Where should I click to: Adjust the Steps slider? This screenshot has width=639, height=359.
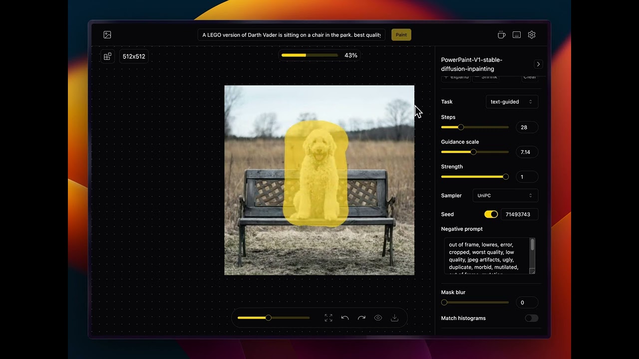tap(475, 127)
